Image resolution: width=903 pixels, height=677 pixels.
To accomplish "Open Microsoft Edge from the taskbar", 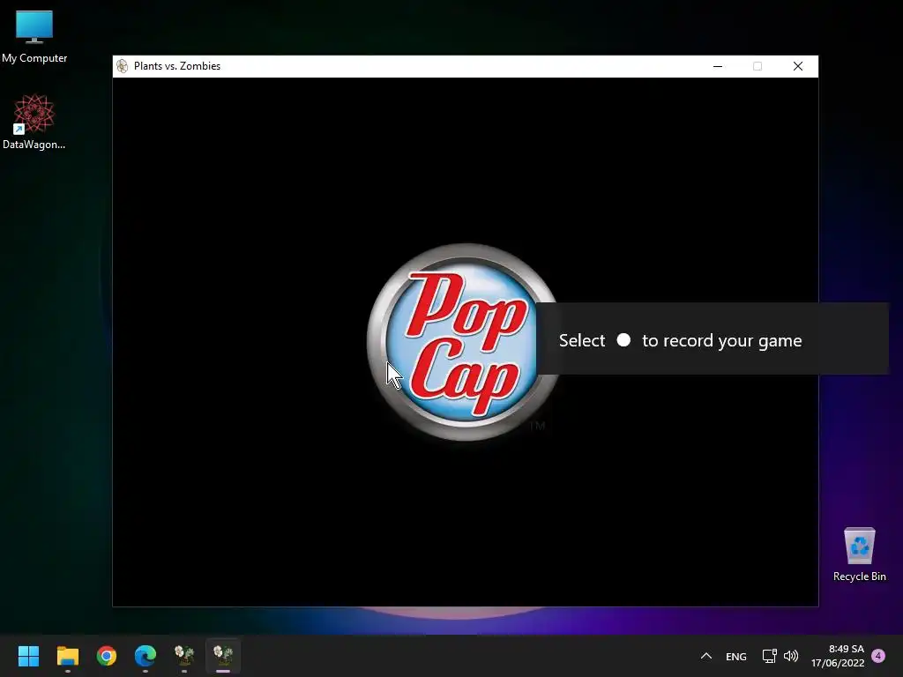I will [146, 655].
